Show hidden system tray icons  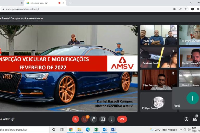tap(180, 130)
